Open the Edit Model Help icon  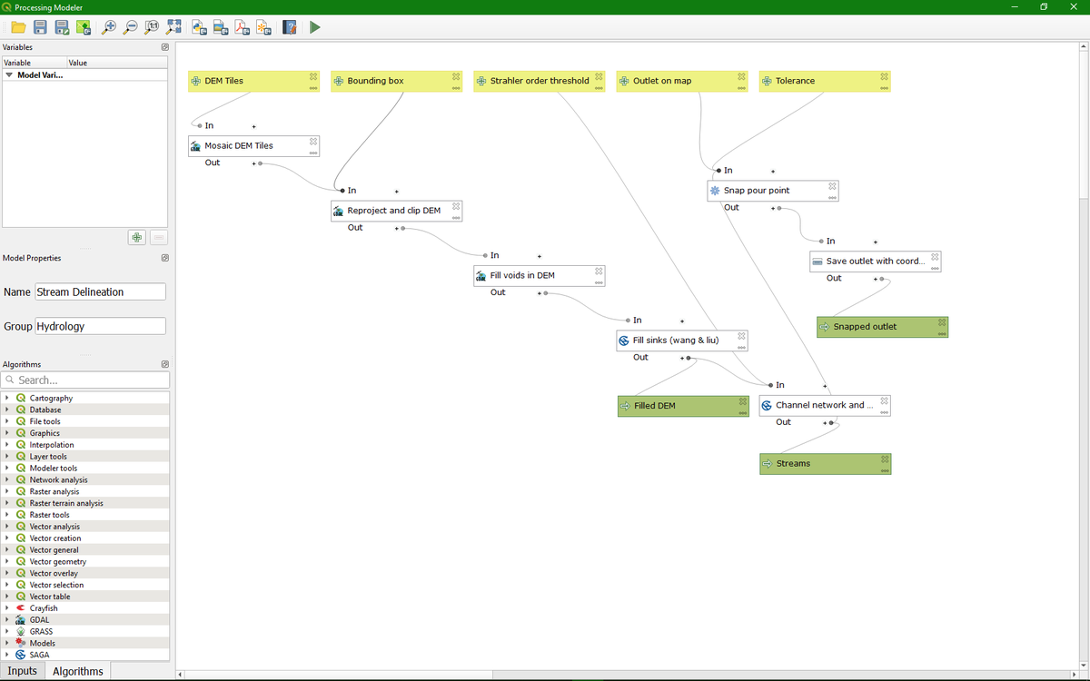click(289, 27)
